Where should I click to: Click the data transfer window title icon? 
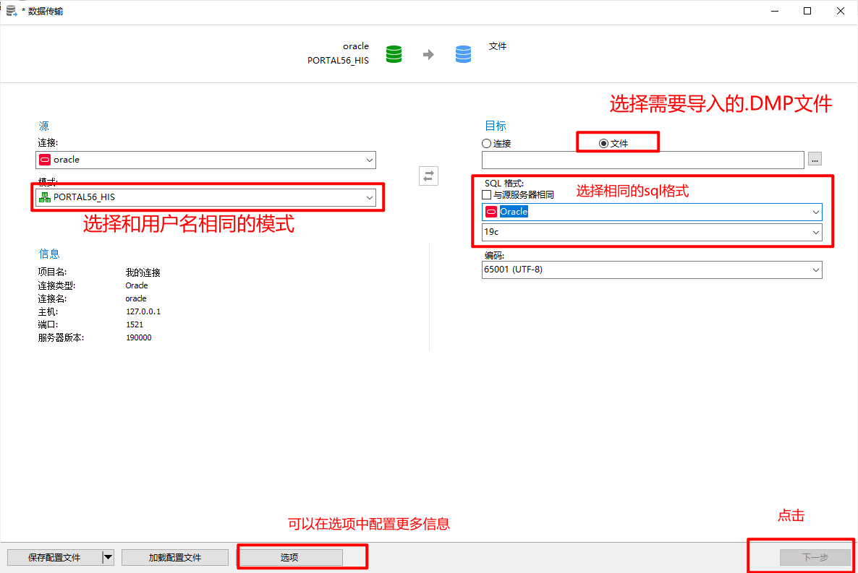point(11,11)
